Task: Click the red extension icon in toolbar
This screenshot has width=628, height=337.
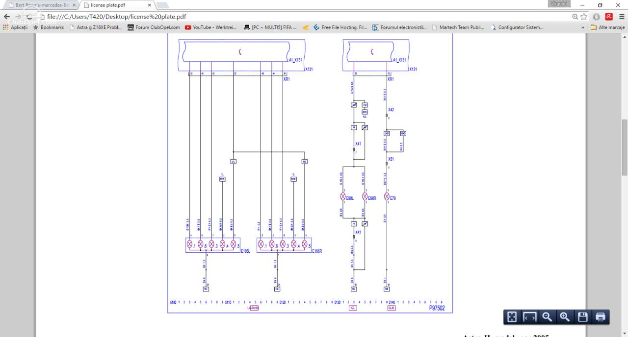Action: tap(609, 17)
